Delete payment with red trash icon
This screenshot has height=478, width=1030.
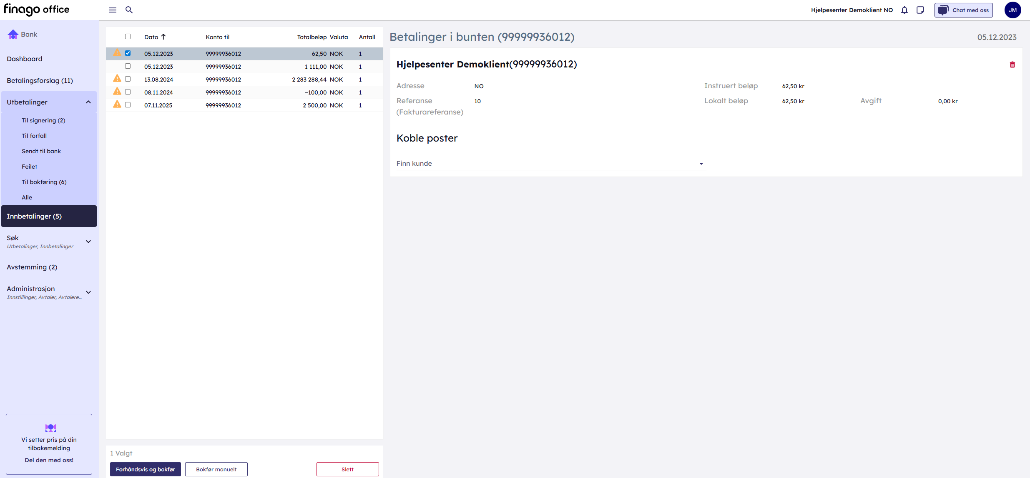coord(1012,65)
